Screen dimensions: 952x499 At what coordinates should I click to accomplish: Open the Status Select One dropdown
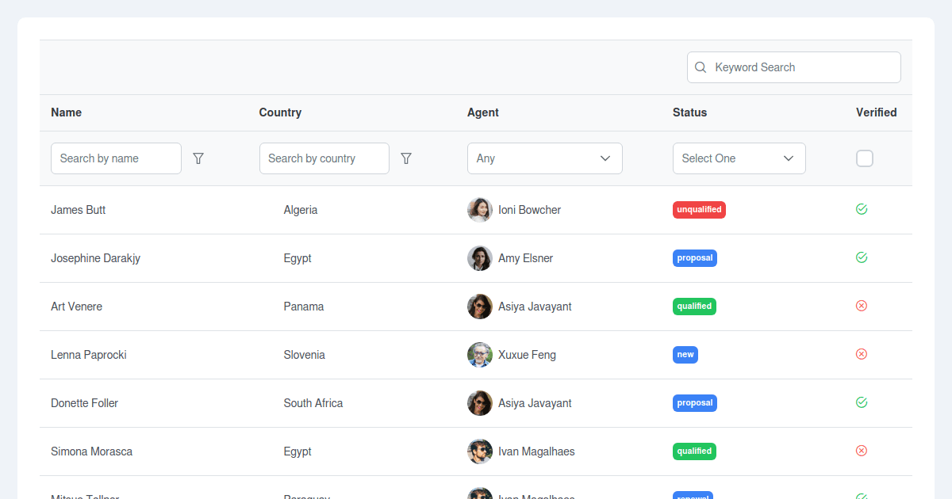pos(739,158)
